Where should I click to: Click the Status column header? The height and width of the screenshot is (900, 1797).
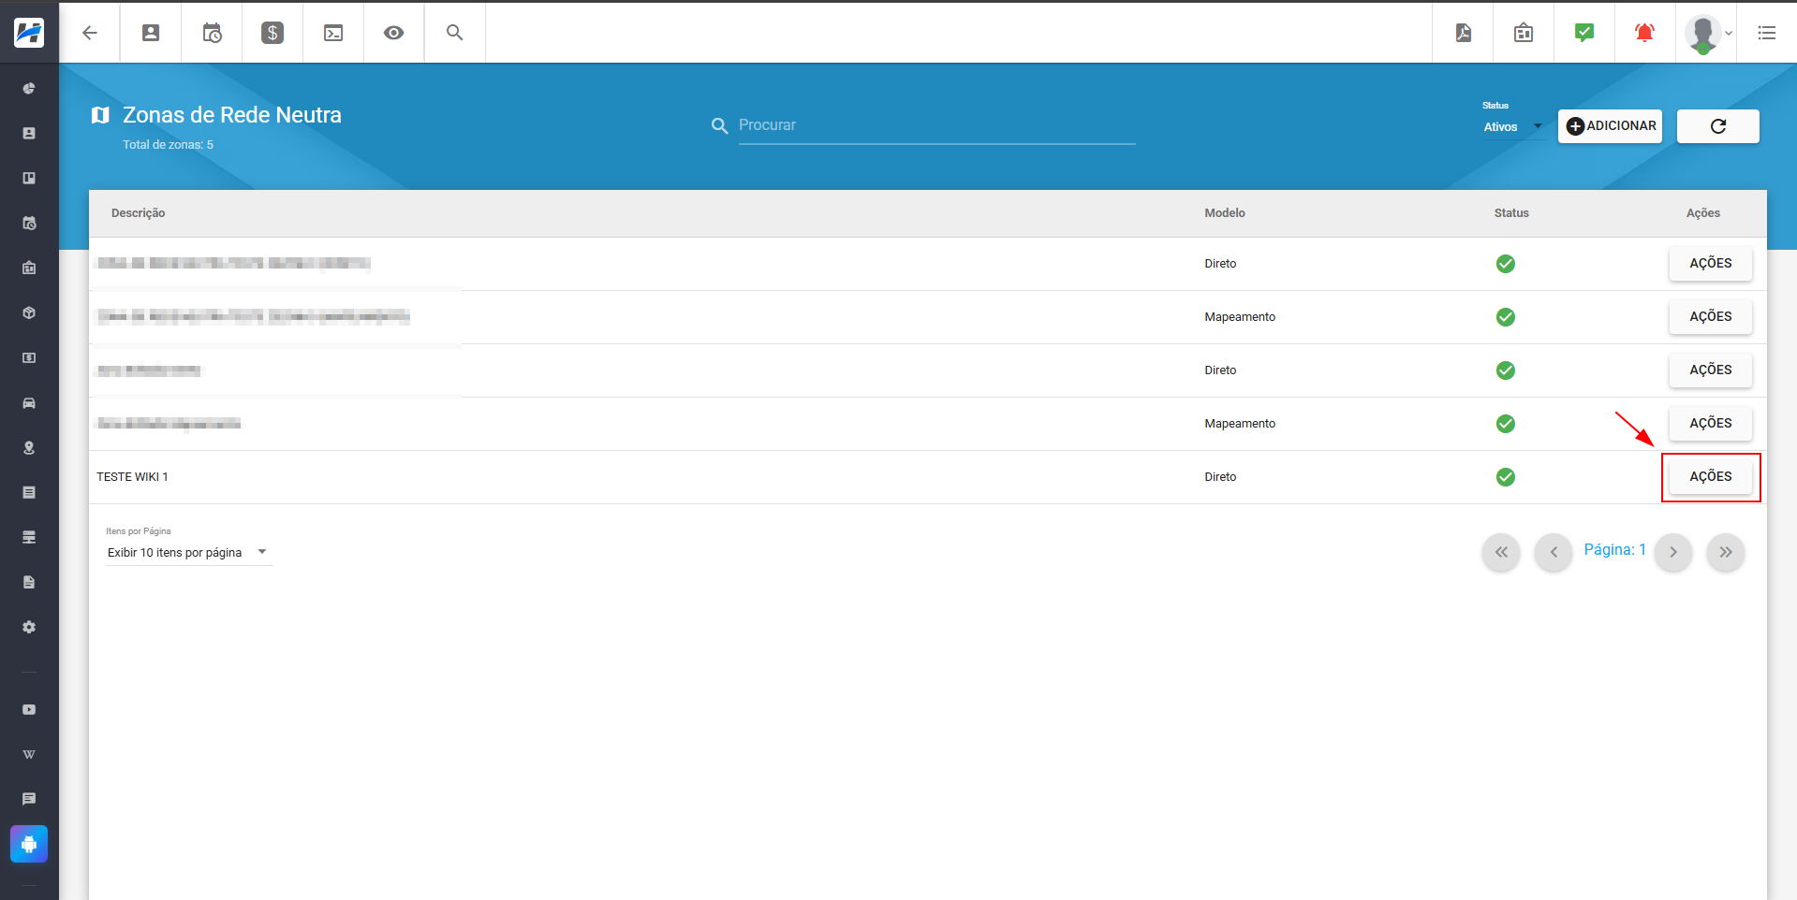[1511, 213]
